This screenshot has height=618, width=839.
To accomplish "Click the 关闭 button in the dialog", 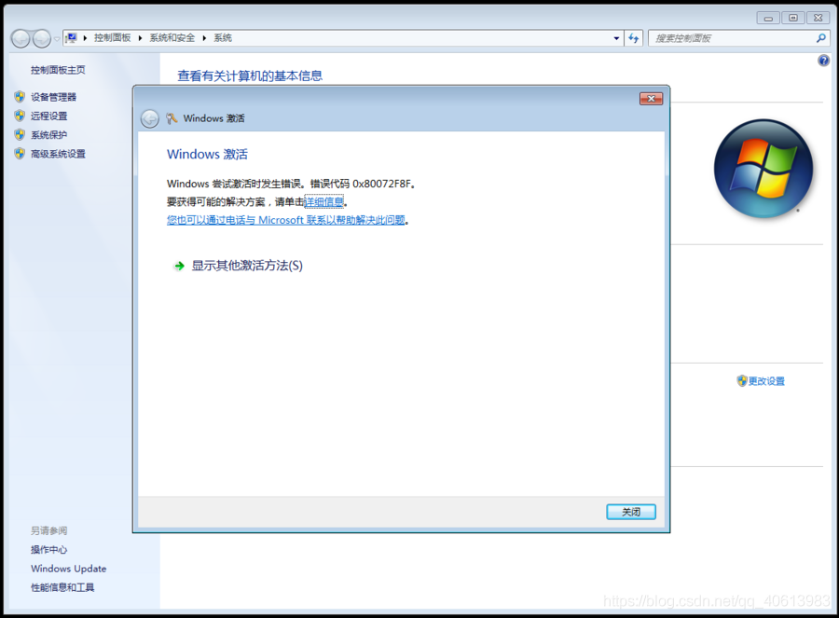I will click(630, 511).
